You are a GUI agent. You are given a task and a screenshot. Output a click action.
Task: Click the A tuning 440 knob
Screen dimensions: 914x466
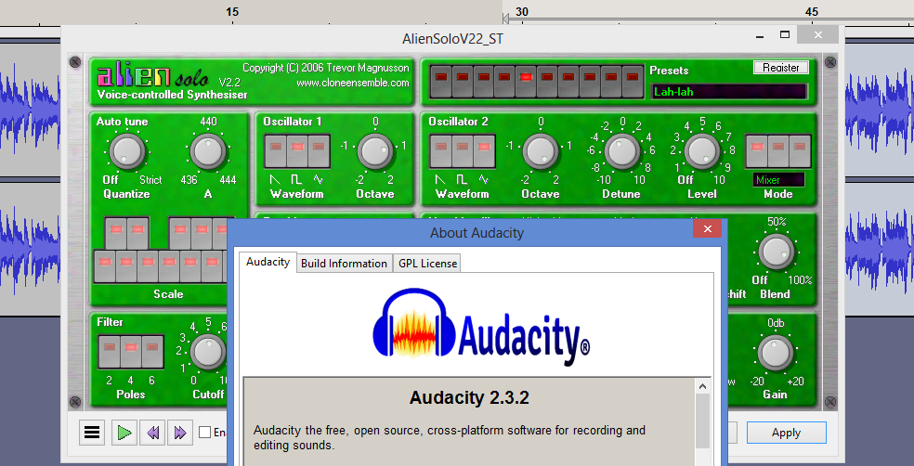click(208, 151)
